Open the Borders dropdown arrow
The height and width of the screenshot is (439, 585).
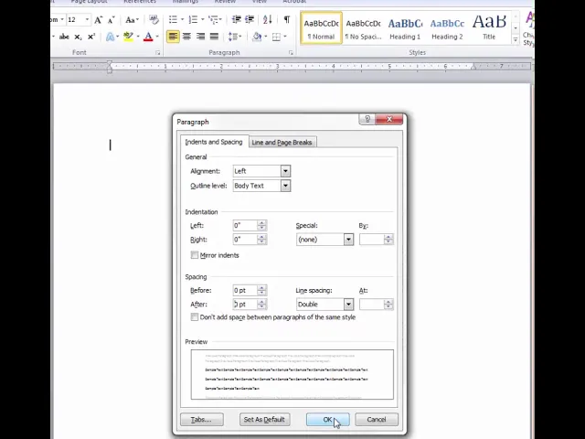pos(285,37)
